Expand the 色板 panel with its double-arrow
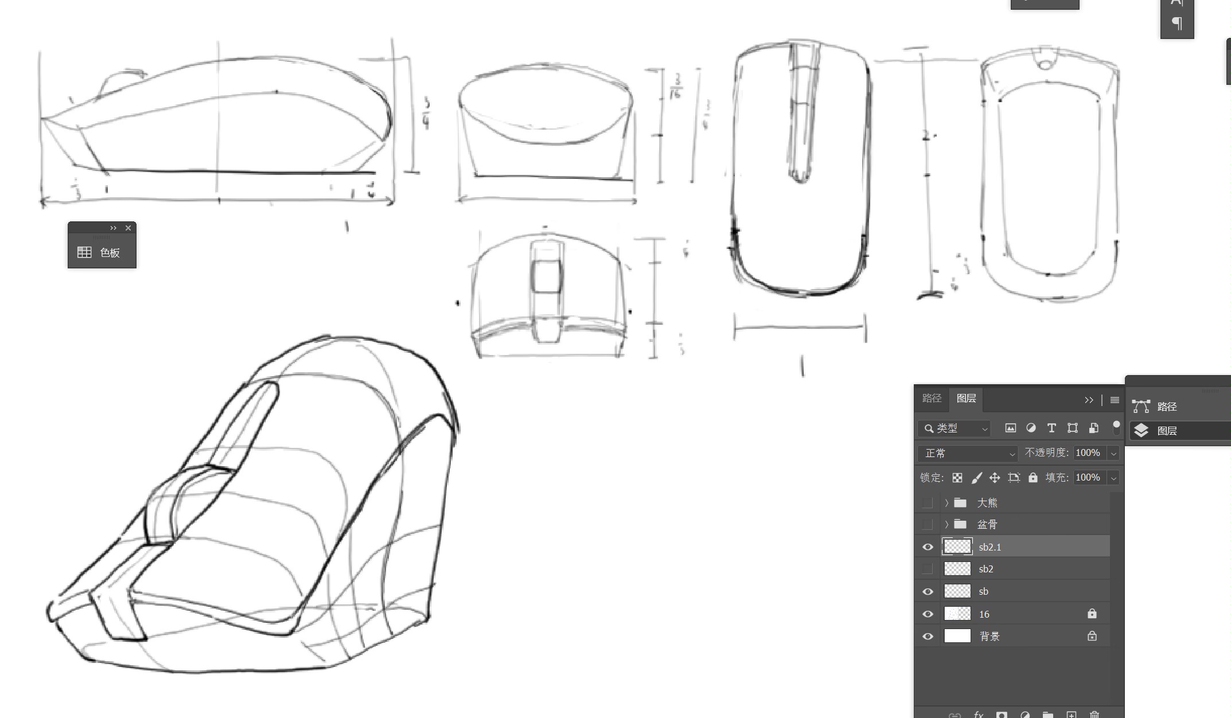Image resolution: width=1231 pixels, height=718 pixels. [x=114, y=228]
